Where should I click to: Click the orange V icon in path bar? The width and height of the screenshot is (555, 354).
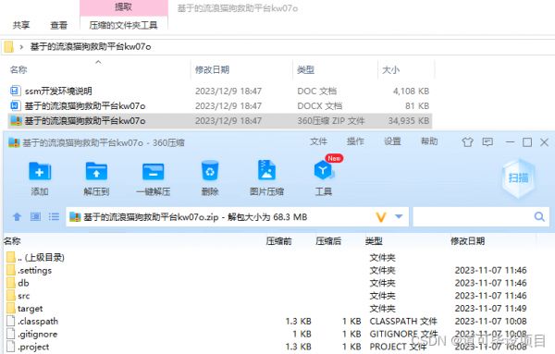(x=381, y=217)
